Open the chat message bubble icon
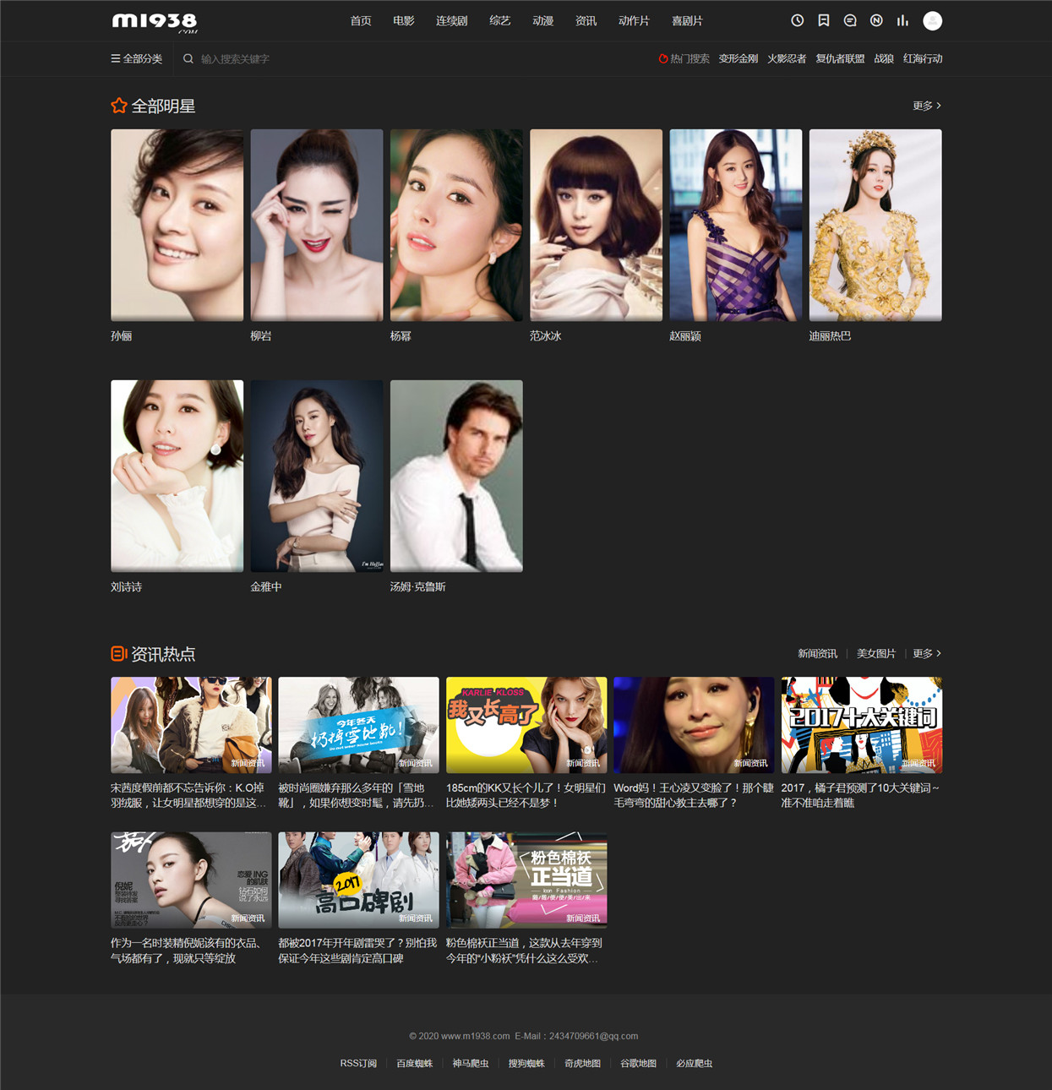1052x1090 pixels. [850, 20]
